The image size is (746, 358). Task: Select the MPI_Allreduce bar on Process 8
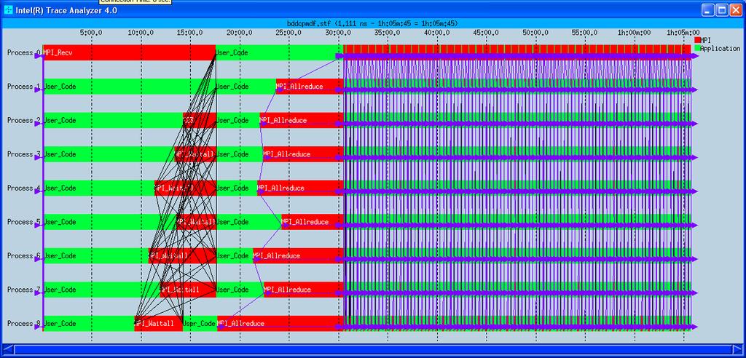tap(280, 323)
